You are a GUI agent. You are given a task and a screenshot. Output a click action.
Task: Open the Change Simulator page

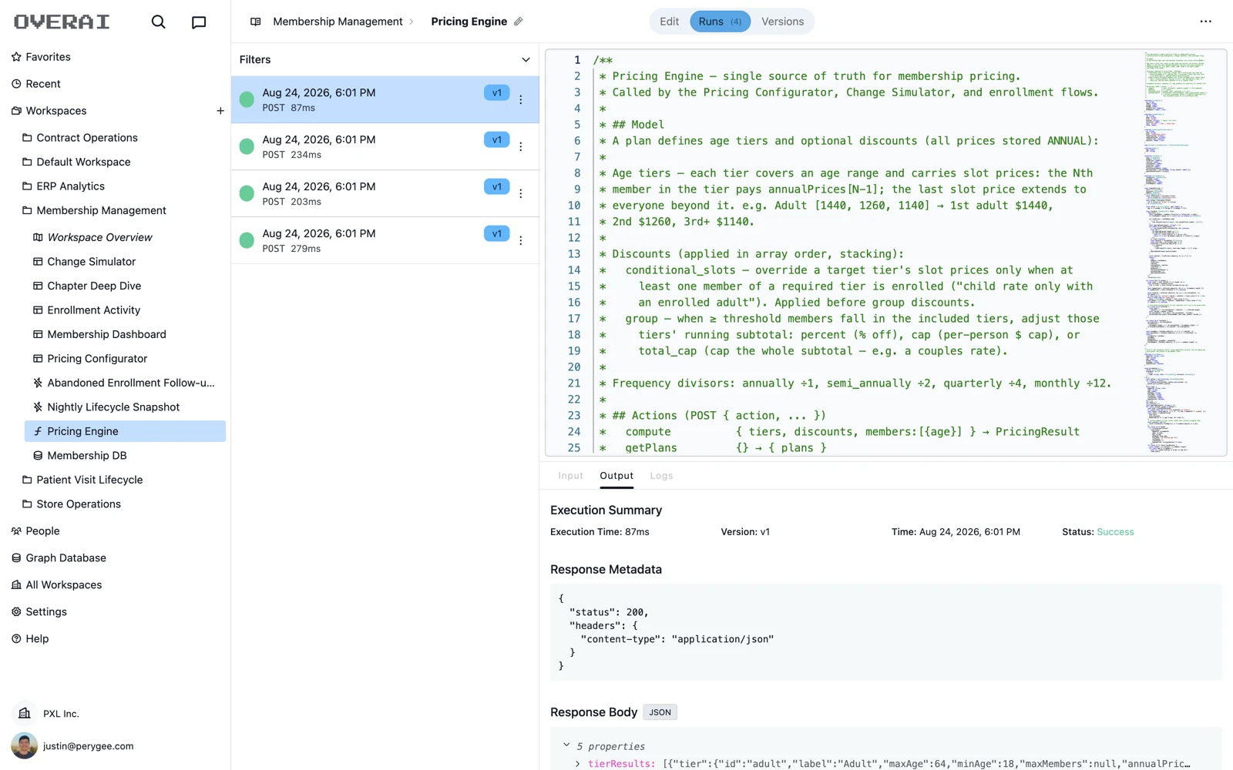(91, 262)
